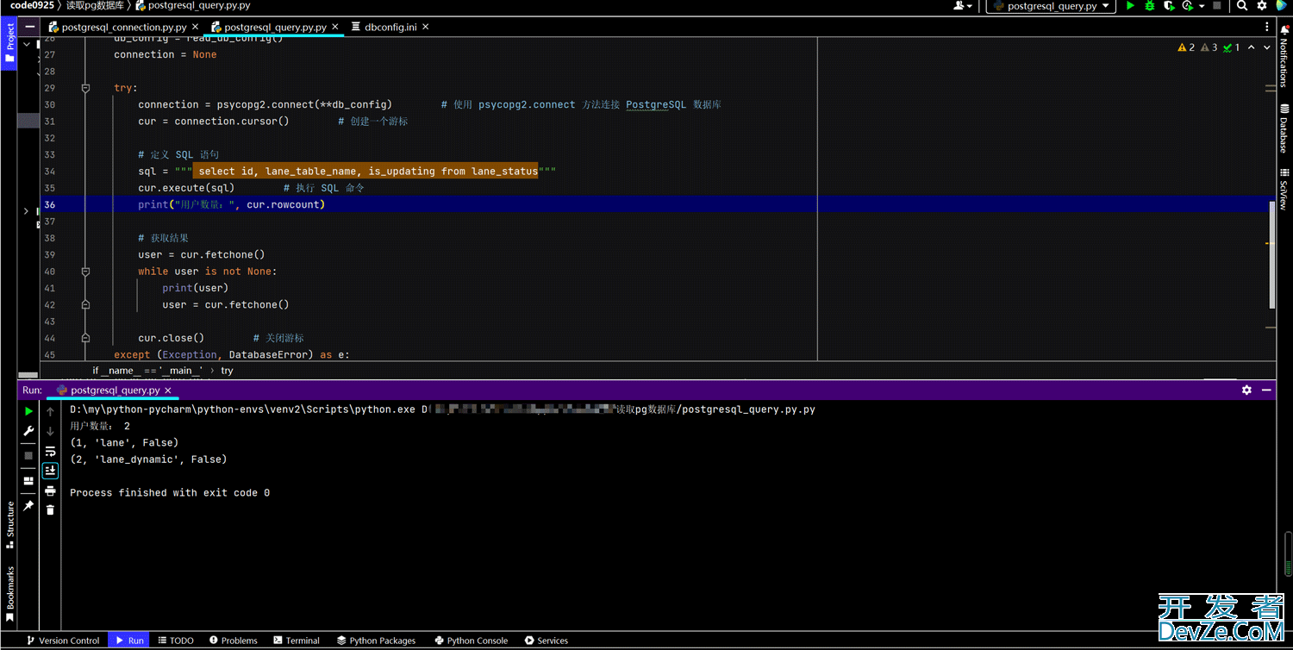Collapse the try block fold marker at line 29

[x=85, y=88]
